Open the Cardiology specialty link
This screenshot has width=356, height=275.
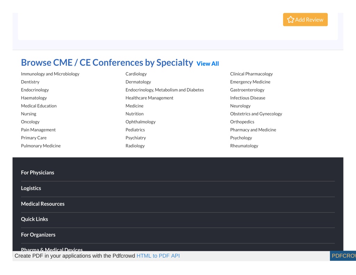pos(136,74)
